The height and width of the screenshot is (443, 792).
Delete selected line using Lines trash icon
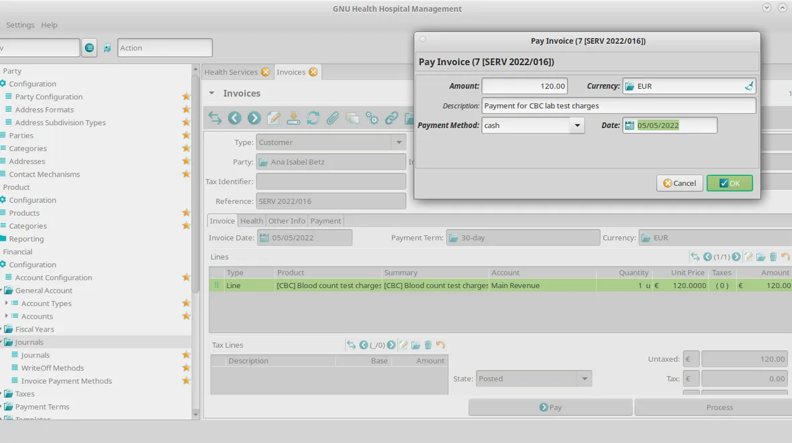point(773,257)
